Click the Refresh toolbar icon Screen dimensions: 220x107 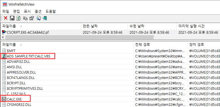pos(18,18)
